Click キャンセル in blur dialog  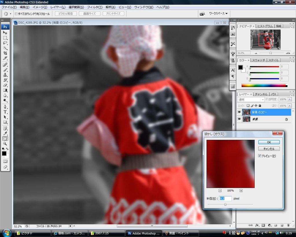tap(269, 149)
